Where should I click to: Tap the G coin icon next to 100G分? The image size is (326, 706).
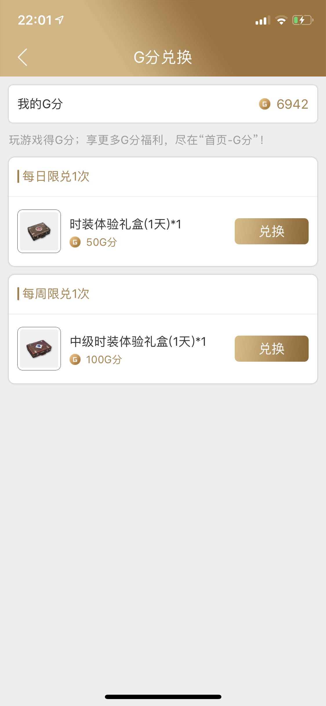75,360
